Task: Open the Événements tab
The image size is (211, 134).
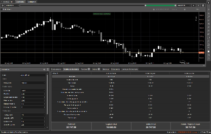Action: [x=115, y=69]
